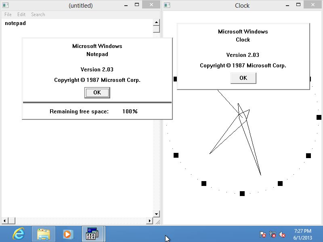This screenshot has width=323, height=242.
Task: Minimize the Notepad (untitled) window
Action: click(x=126, y=5)
